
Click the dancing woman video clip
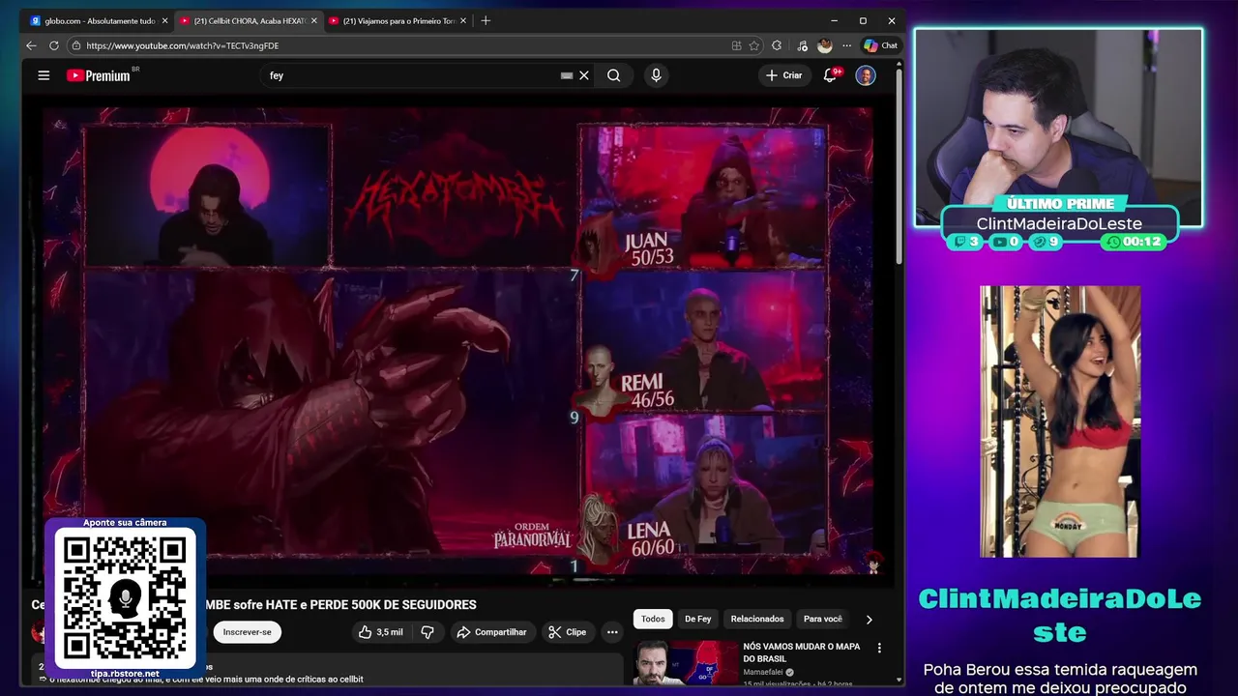1059,421
